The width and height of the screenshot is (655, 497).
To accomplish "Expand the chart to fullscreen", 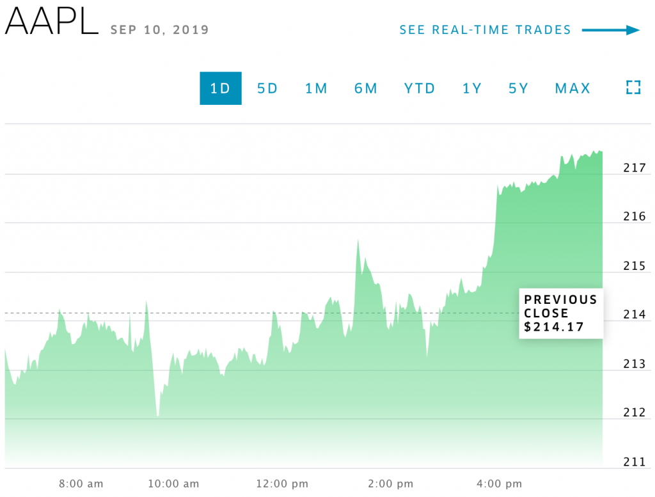I will click(x=632, y=88).
